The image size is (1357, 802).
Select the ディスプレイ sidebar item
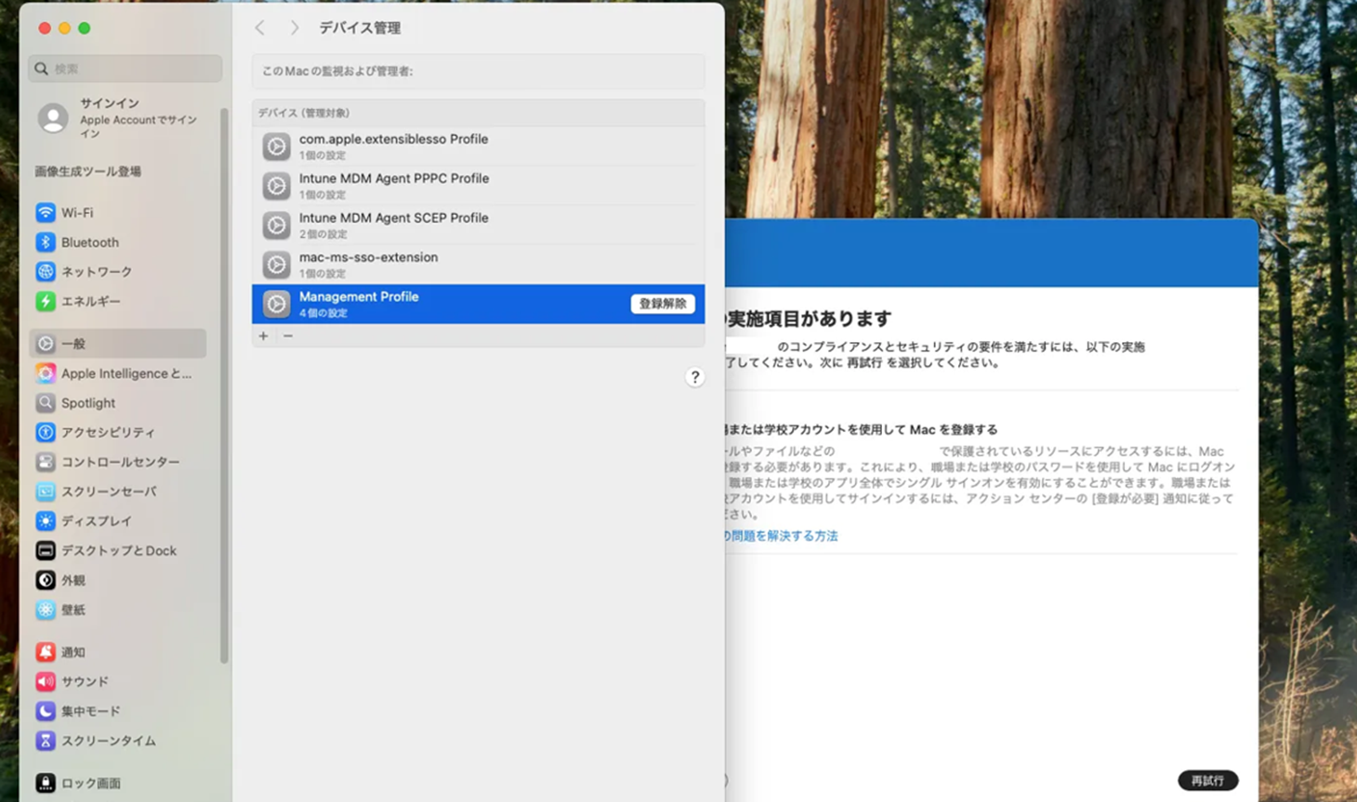click(x=117, y=521)
